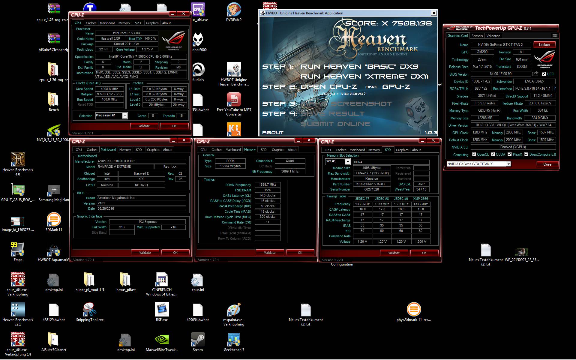This screenshot has height=360, width=576.
Task: Click the GPU Name field showing GTX TITAN X
Action: 500,45
